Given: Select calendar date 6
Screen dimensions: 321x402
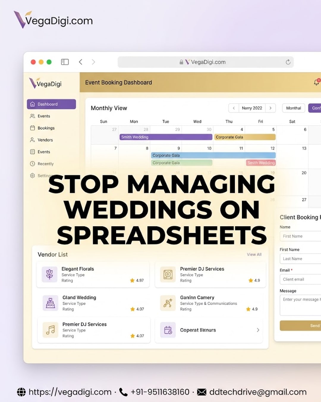Looking at the screenshot, I should (x=305, y=130).
